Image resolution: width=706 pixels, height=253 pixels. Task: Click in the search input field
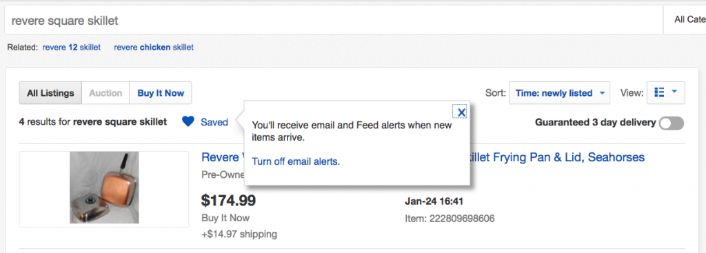point(333,20)
